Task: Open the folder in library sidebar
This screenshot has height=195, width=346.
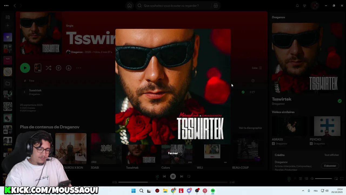Action: pyautogui.click(x=8, y=83)
